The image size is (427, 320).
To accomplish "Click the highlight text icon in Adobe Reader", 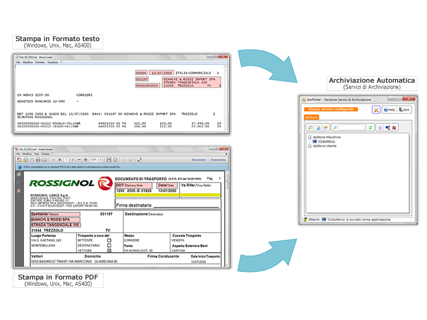I will [130, 159].
